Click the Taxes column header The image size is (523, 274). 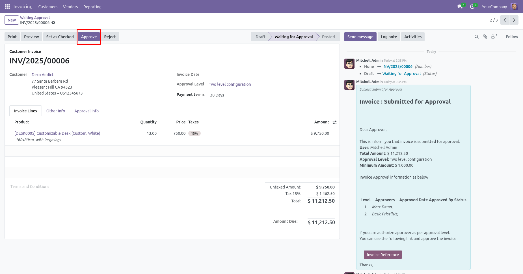[x=193, y=122]
